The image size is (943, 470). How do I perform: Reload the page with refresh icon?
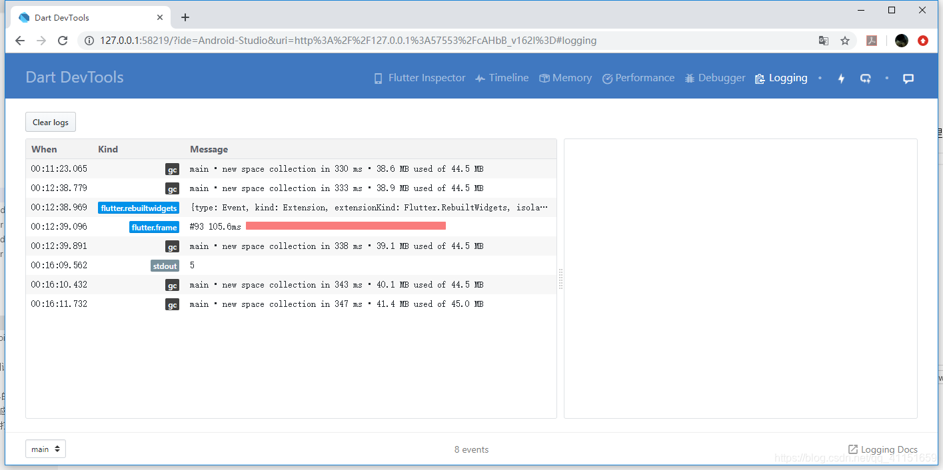coord(63,41)
